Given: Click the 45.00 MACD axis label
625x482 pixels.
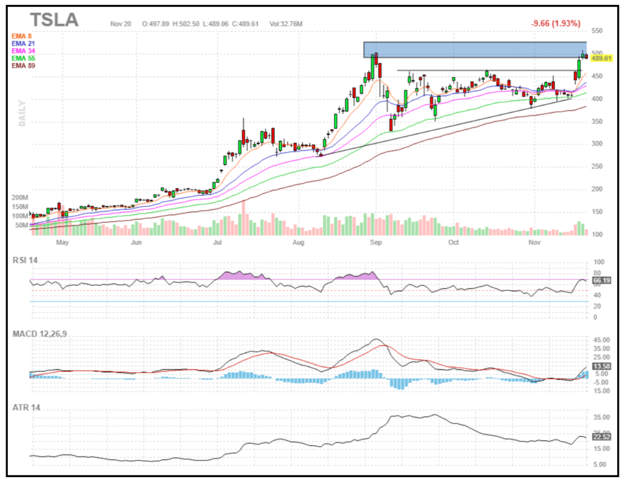Looking at the screenshot, I should pos(601,340).
